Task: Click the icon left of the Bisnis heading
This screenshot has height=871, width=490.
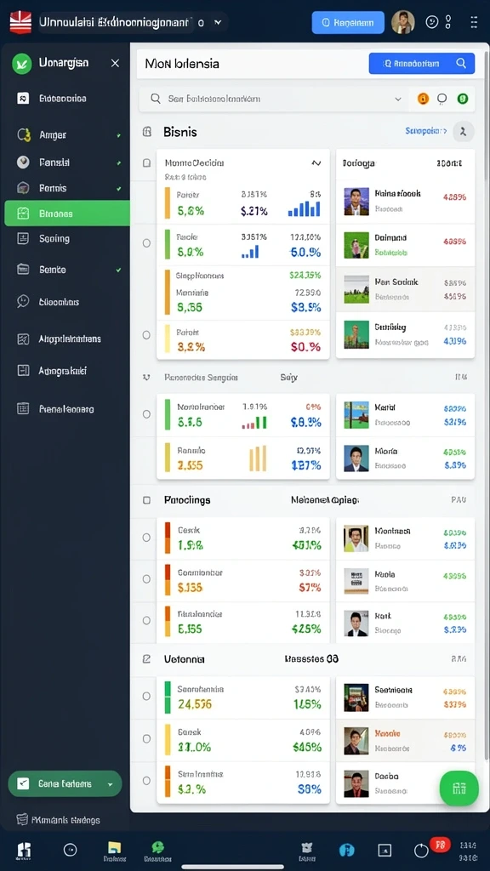Action: 147,132
